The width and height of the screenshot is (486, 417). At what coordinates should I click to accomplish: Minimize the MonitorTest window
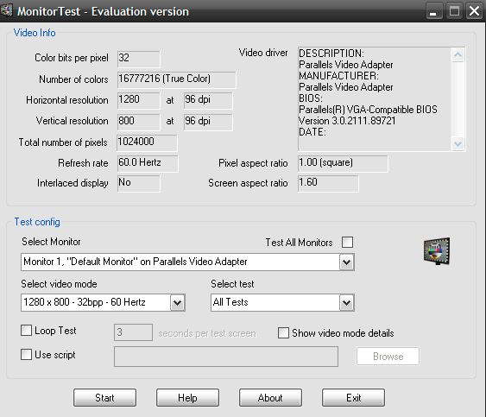433,11
